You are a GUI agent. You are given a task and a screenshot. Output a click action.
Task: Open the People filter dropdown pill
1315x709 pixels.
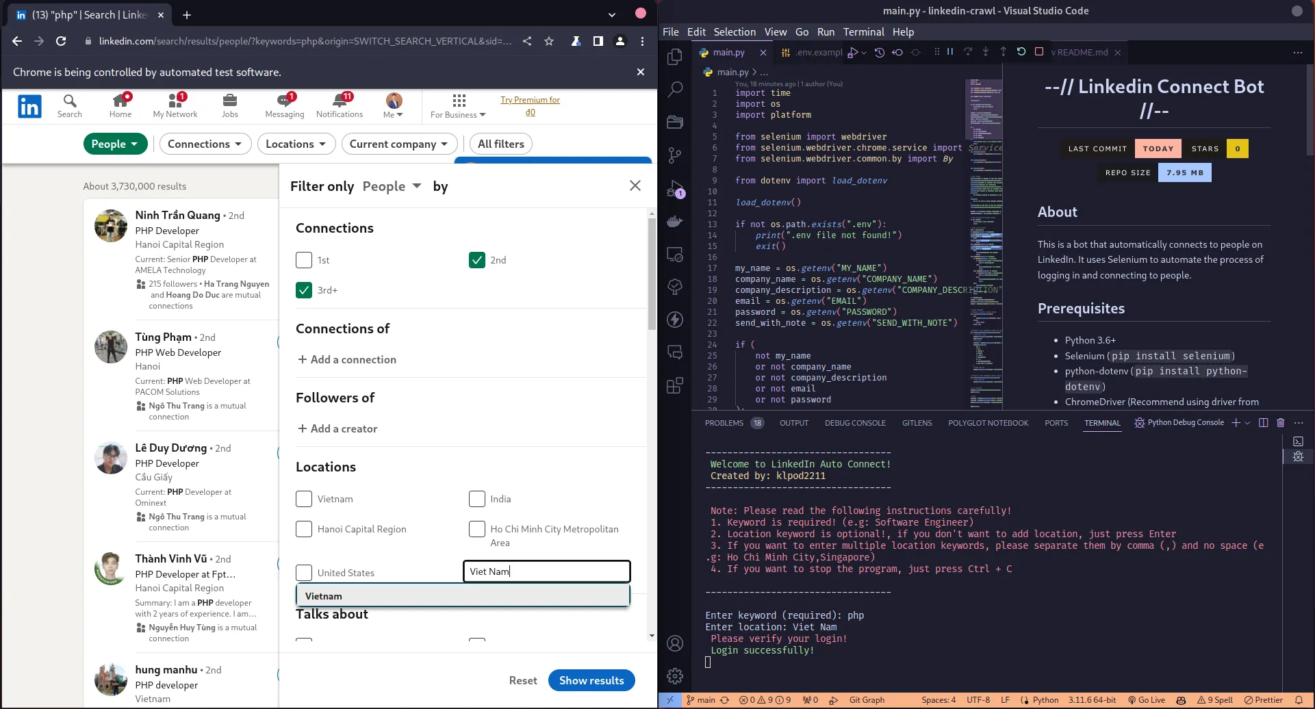pyautogui.click(x=115, y=144)
